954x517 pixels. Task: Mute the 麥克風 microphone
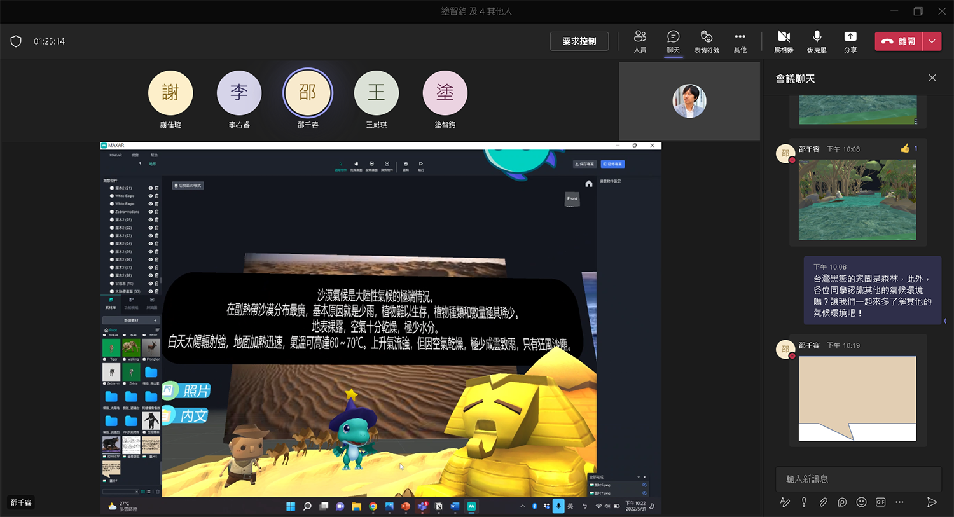click(x=817, y=41)
